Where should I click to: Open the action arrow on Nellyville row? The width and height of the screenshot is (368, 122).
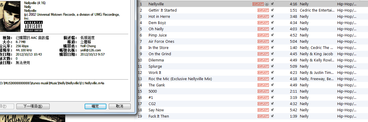267,4
